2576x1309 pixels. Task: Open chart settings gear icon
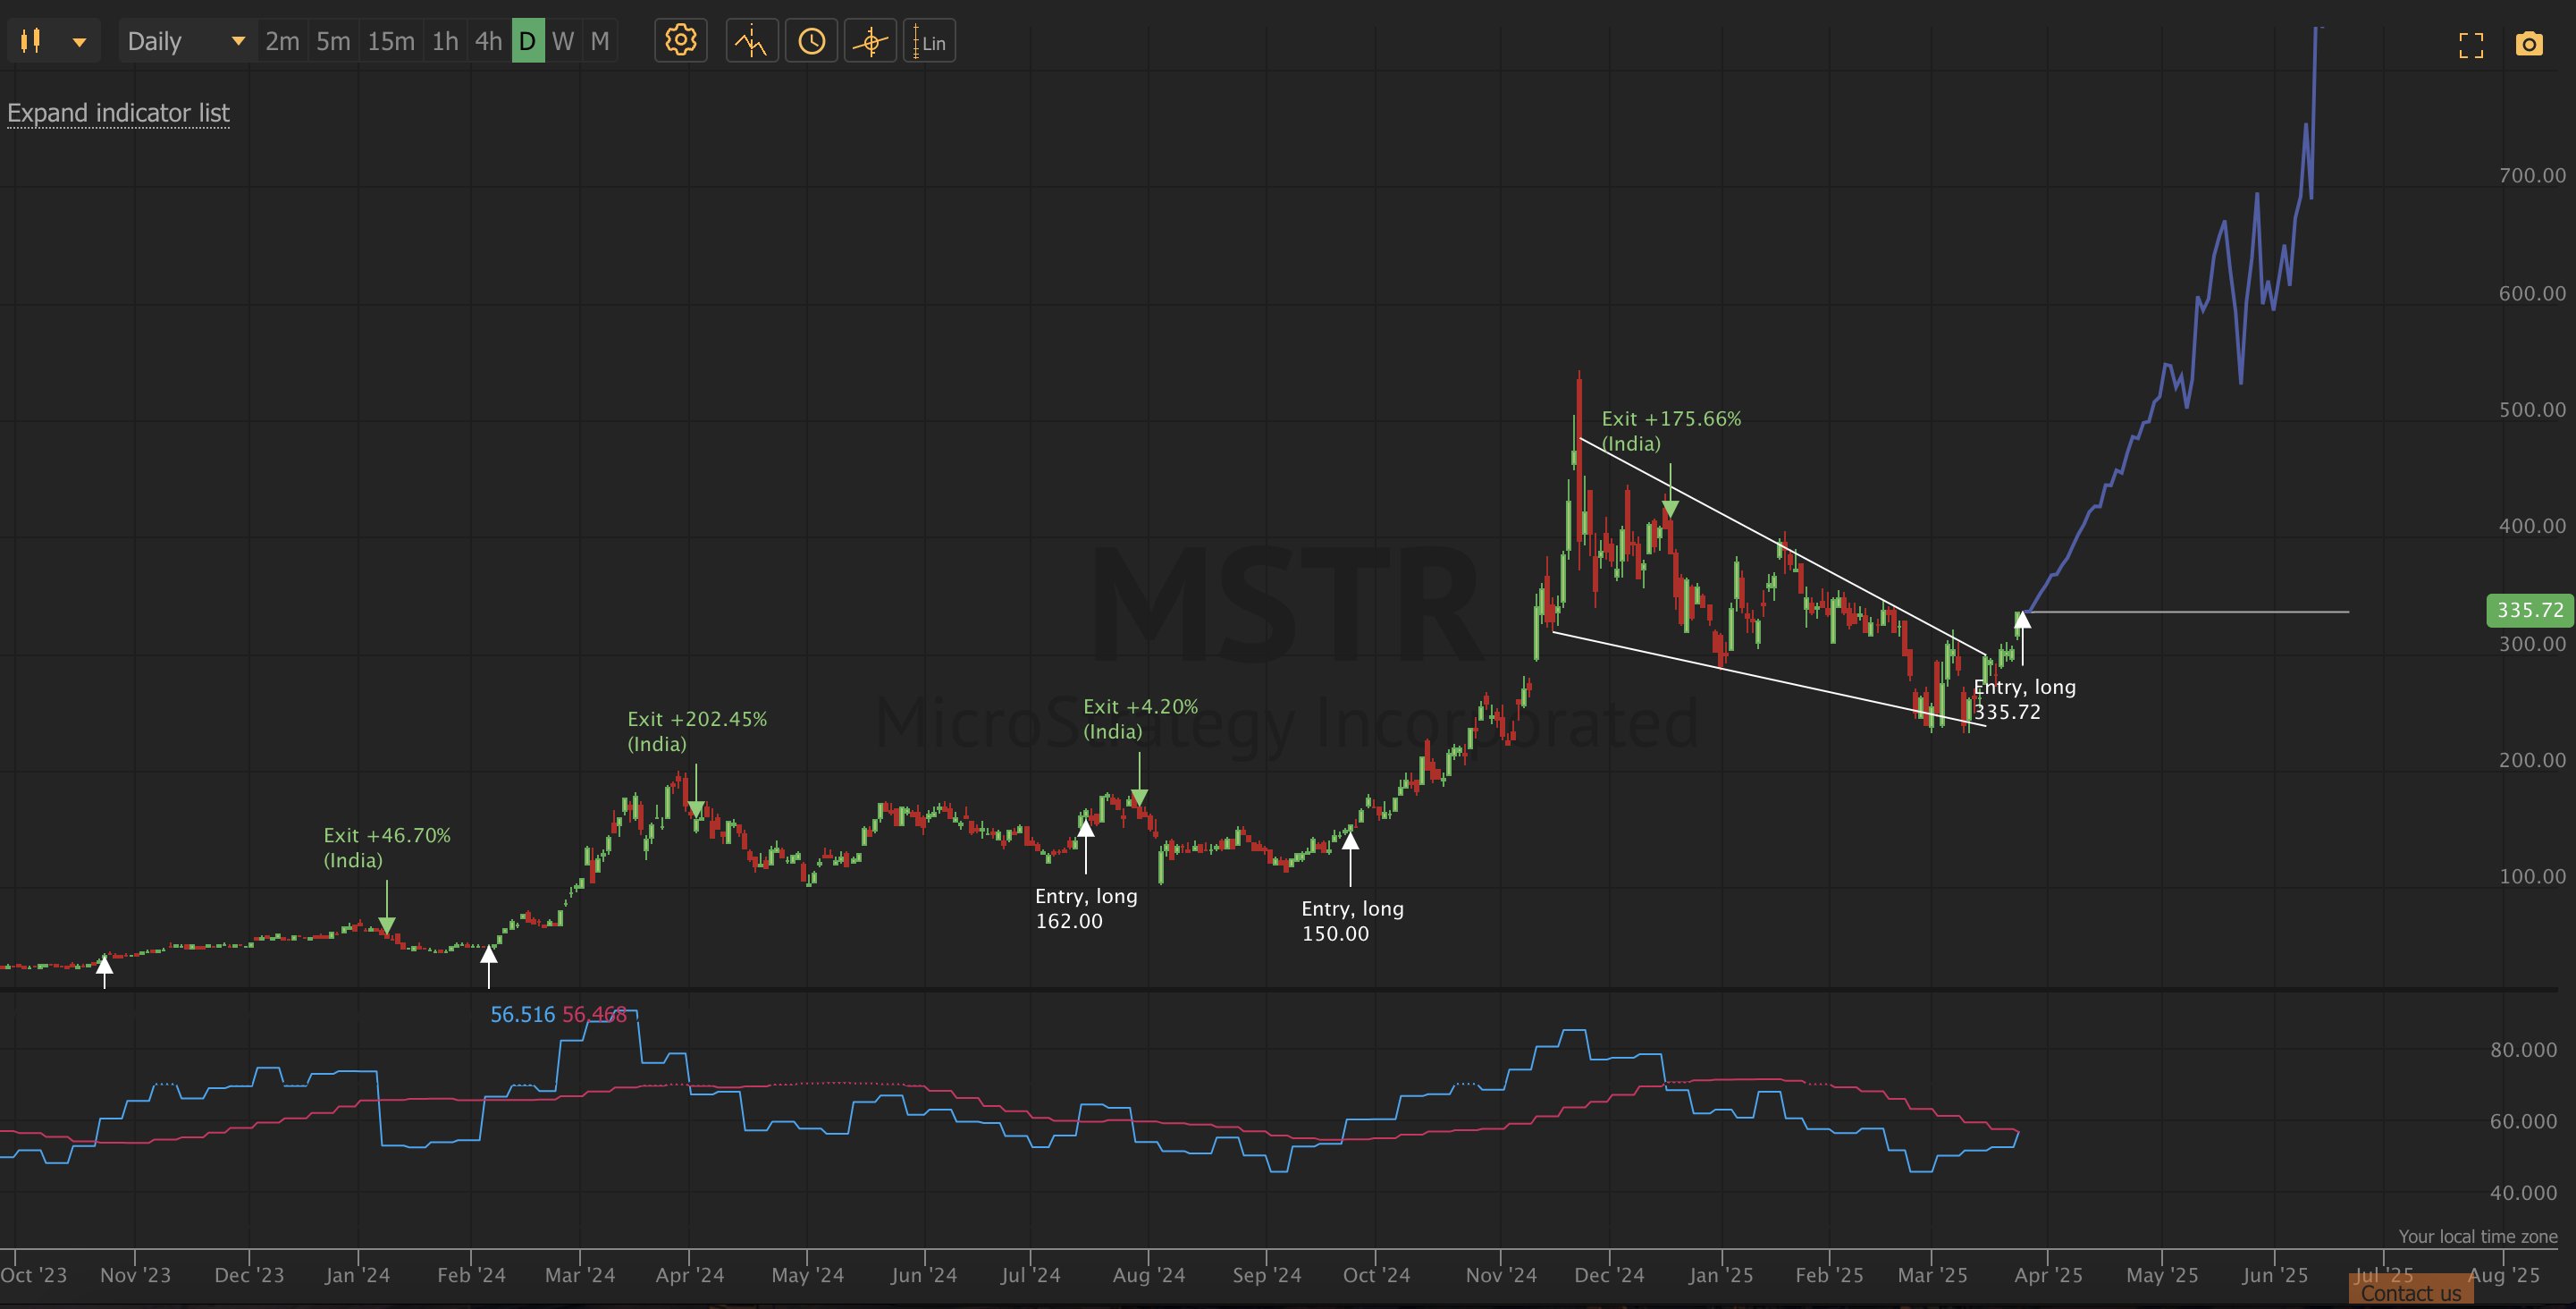[681, 41]
